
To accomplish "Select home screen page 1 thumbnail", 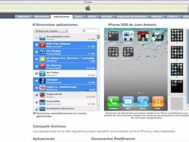I will pos(177,35).
